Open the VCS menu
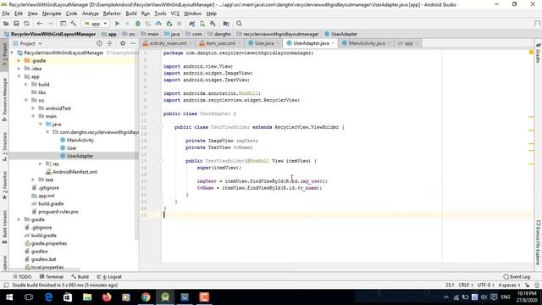Image resolution: width=542 pixels, height=305 pixels. (175, 14)
